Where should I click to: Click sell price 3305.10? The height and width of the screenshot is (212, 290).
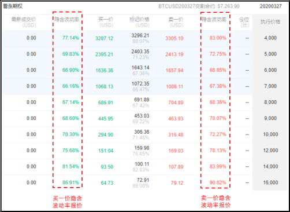[x=174, y=38]
